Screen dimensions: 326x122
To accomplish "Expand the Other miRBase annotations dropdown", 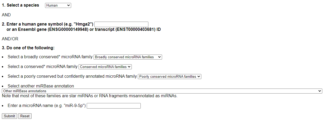I will click(162, 91).
